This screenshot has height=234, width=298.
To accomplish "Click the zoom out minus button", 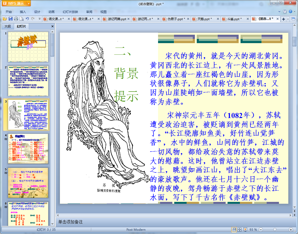I will coord(261,230).
